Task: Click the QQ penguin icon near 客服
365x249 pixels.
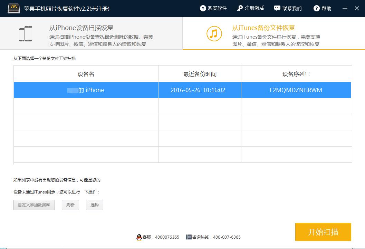Action: click(139, 237)
